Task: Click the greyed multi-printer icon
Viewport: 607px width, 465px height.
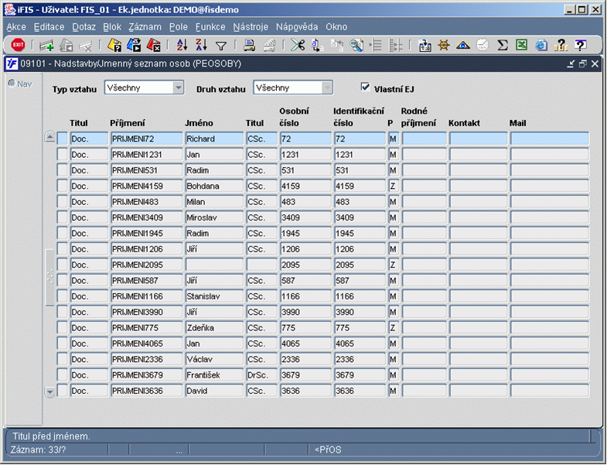Action: click(269, 46)
